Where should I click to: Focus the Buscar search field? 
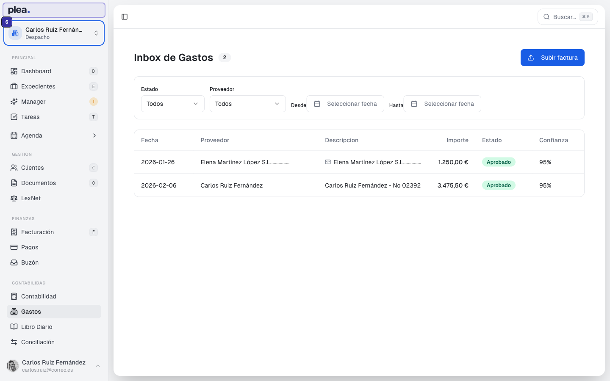pos(568,17)
